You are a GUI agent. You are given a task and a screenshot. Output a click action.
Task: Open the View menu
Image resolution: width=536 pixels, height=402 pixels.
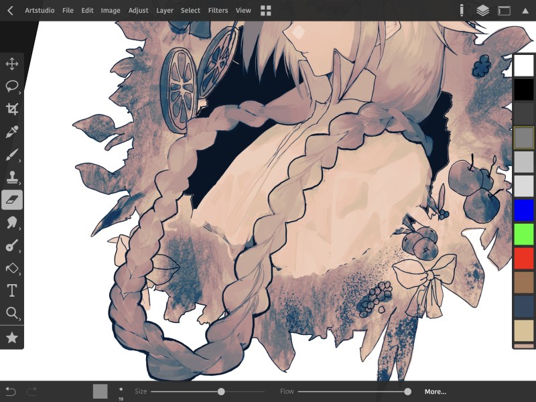tap(243, 11)
